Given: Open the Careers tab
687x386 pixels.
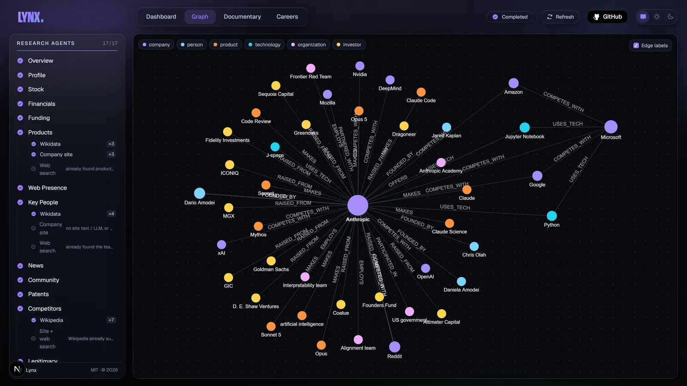Looking at the screenshot, I should pos(287,17).
